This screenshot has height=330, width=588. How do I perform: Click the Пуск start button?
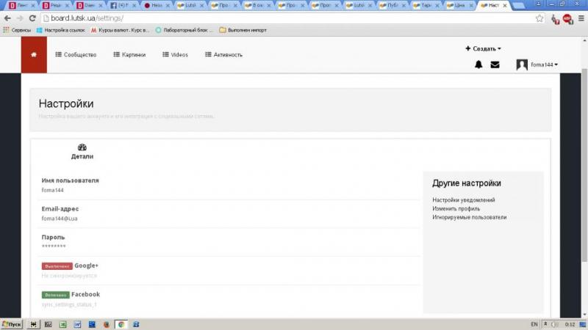(12, 323)
